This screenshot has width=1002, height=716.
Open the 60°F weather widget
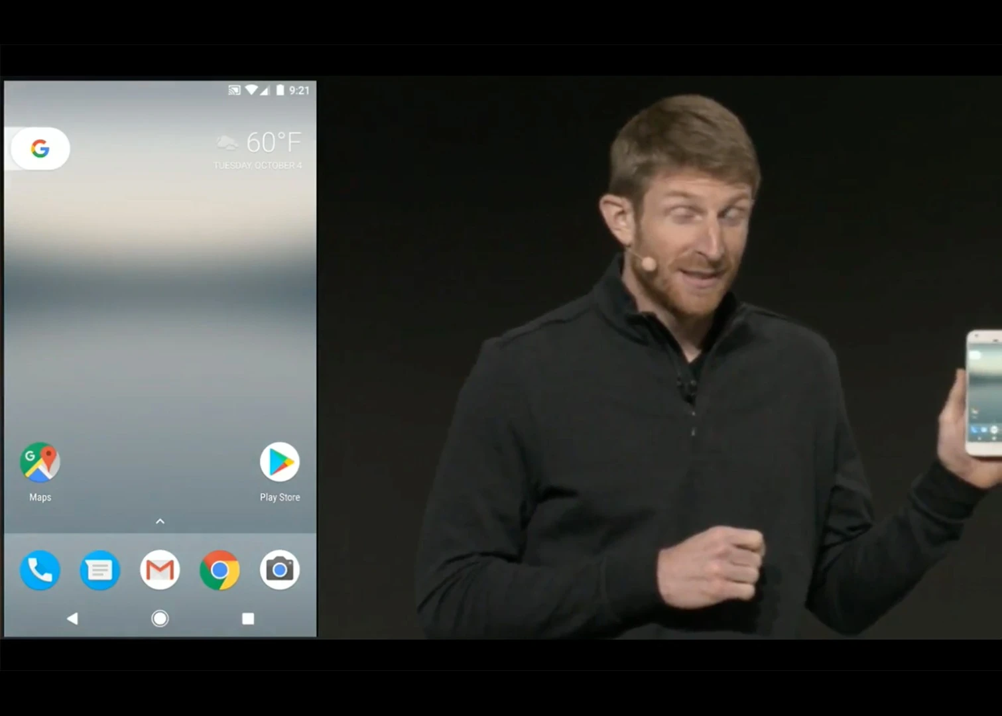click(273, 142)
